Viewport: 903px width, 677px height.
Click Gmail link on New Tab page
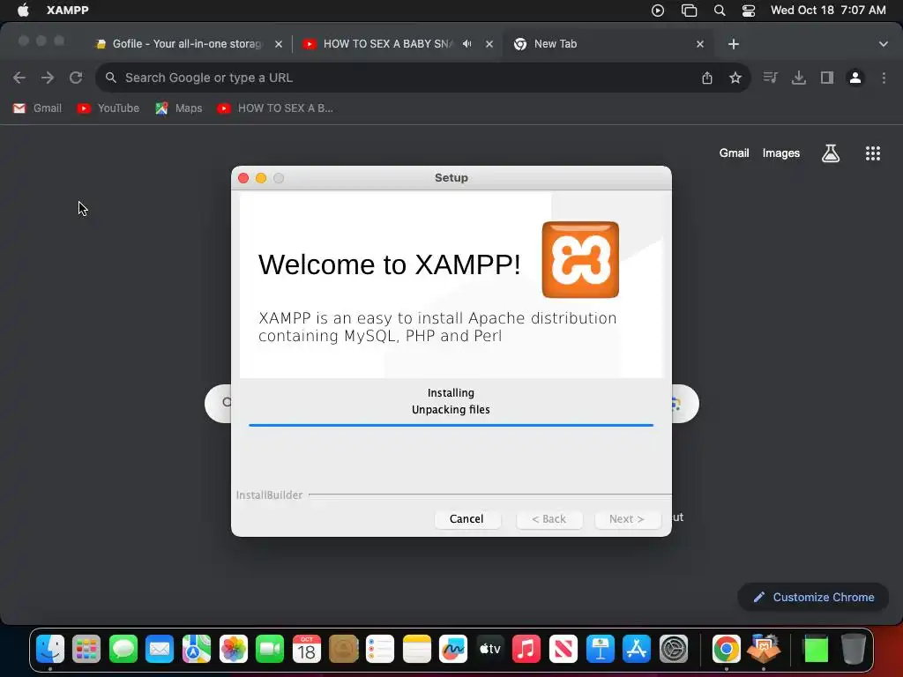point(735,153)
